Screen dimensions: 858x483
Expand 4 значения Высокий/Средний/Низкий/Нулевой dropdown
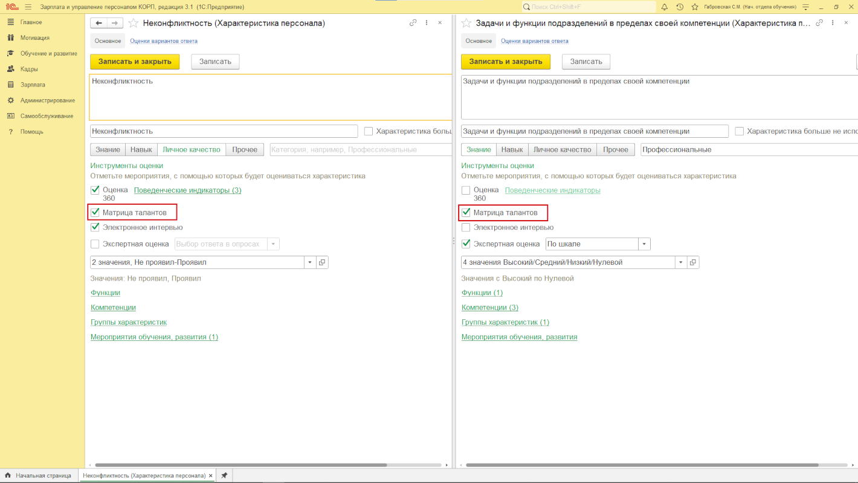(x=682, y=262)
